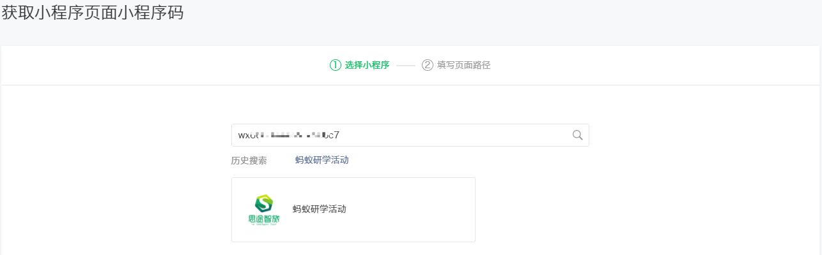Click the search magnifier icon
This screenshot has width=822, height=255.
tap(577, 135)
